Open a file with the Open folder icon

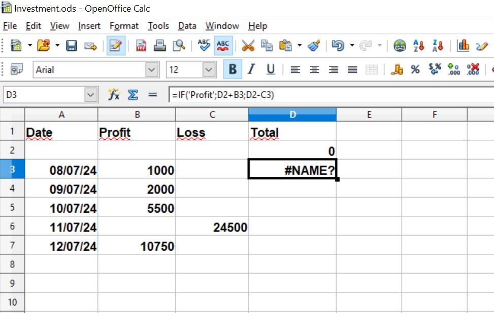pos(44,46)
